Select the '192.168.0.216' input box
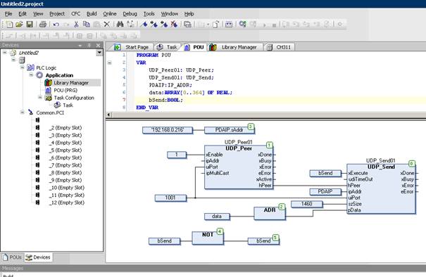 pyautogui.click(x=168, y=130)
